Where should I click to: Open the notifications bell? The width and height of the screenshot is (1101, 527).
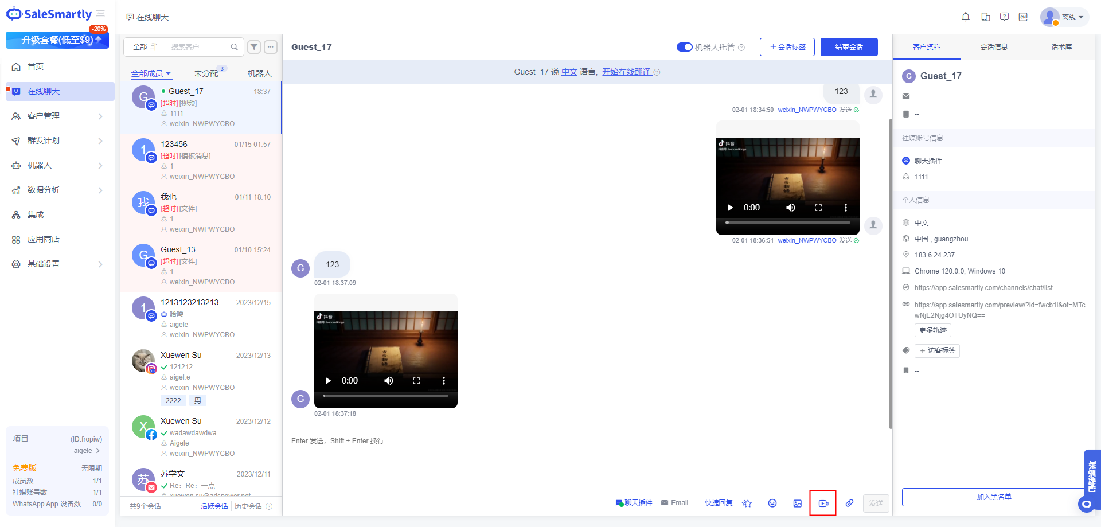[966, 17]
